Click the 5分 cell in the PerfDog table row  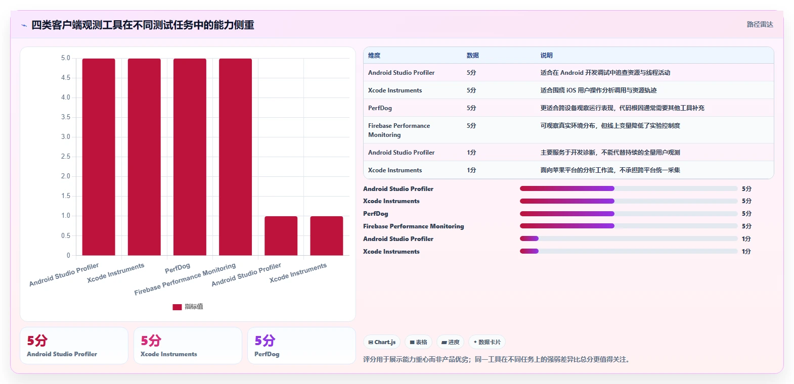coord(471,108)
